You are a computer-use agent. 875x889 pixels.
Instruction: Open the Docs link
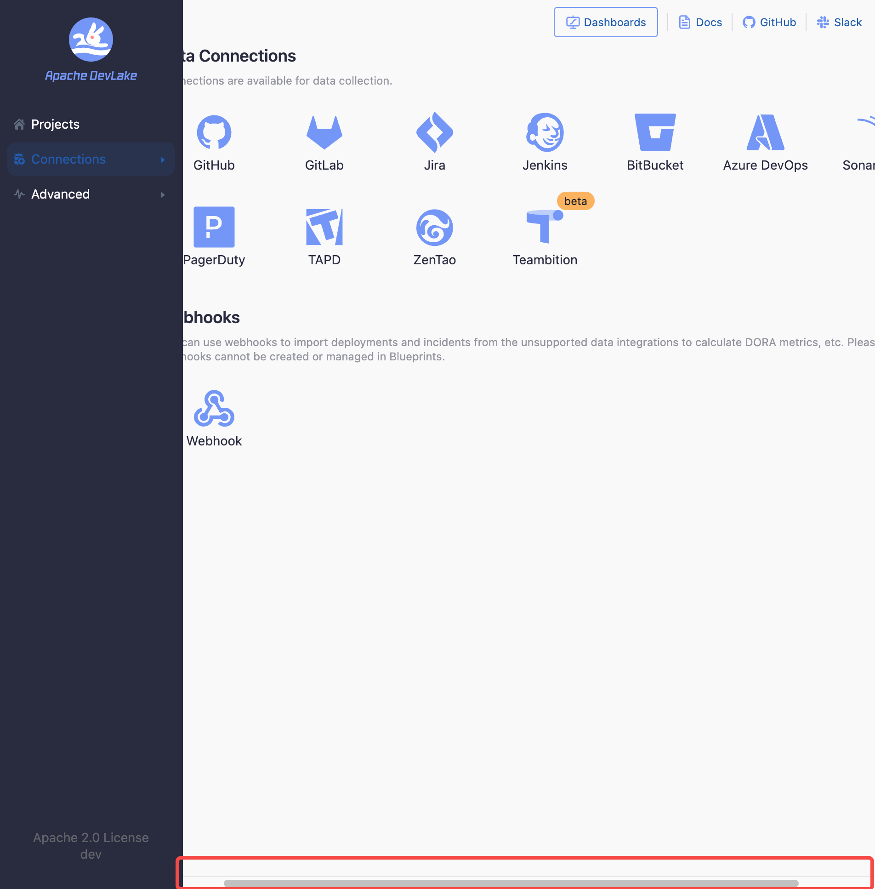(x=700, y=22)
